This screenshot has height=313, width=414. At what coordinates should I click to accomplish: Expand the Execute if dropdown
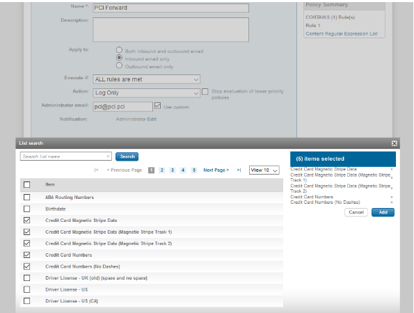pyautogui.click(x=146, y=79)
